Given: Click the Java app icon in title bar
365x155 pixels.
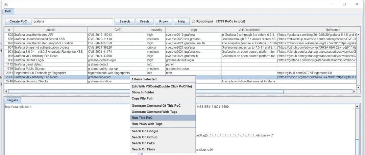Looking at the screenshot, I should (6, 4).
